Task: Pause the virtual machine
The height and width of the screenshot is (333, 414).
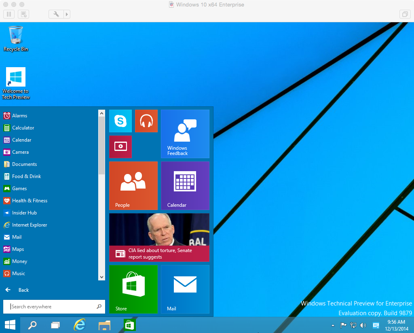Action: [x=9, y=14]
